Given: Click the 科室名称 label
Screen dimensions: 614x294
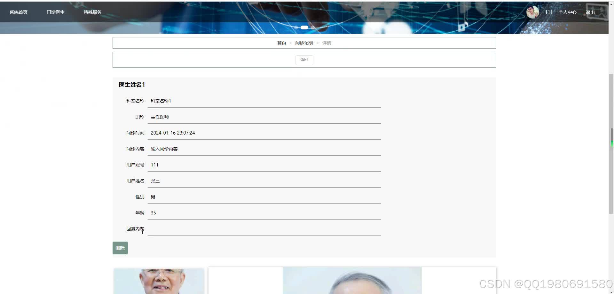Looking at the screenshot, I should tap(135, 101).
